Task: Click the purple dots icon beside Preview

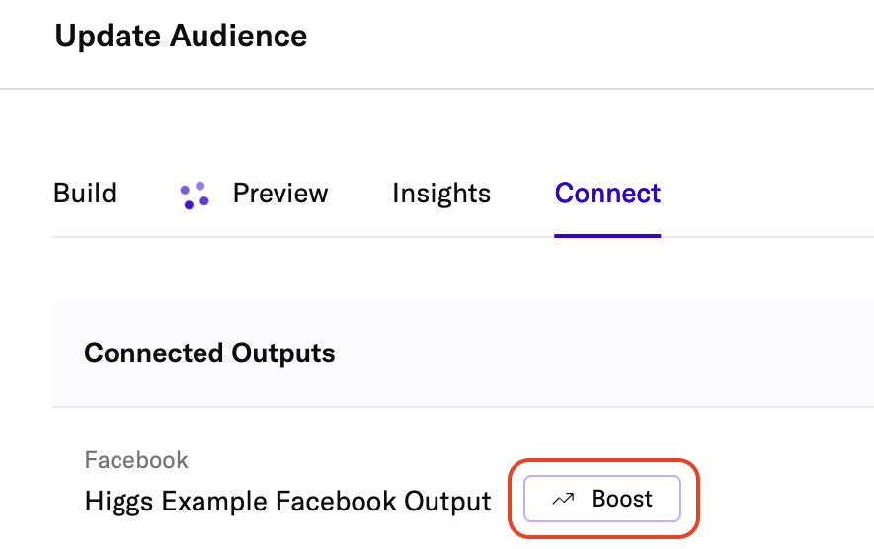Action: coord(195,195)
